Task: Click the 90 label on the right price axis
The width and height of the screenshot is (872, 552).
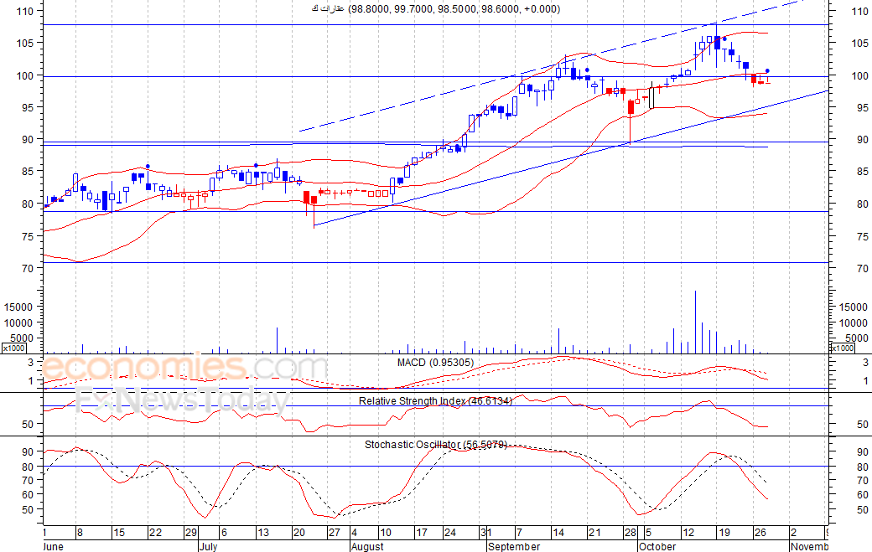Action: (863, 140)
